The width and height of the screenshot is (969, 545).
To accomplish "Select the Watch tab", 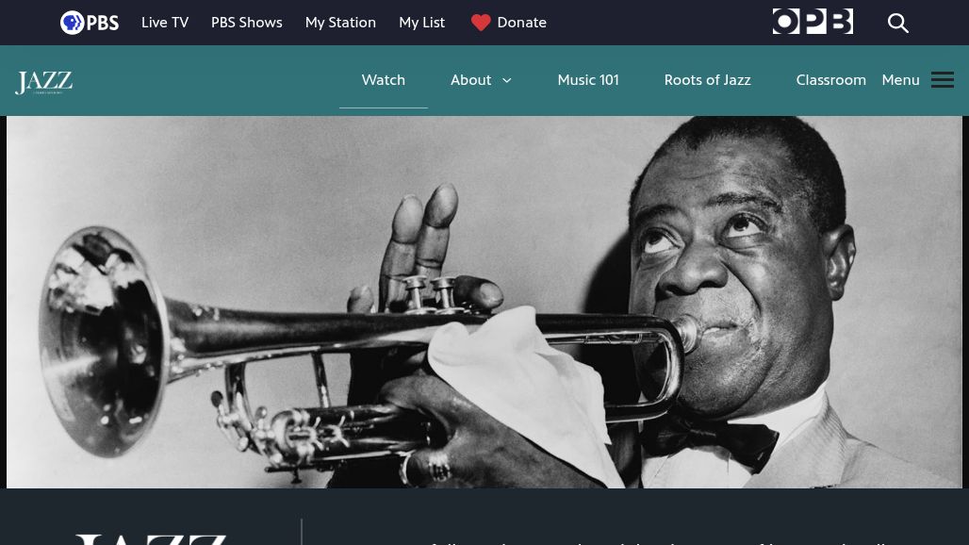I will 383,80.
